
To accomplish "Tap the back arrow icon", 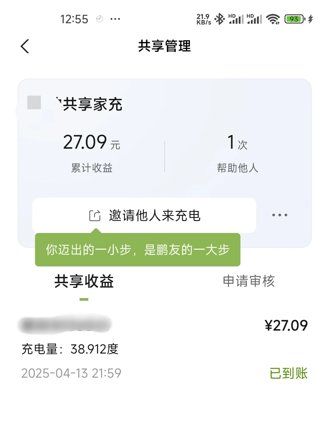I will [25, 46].
